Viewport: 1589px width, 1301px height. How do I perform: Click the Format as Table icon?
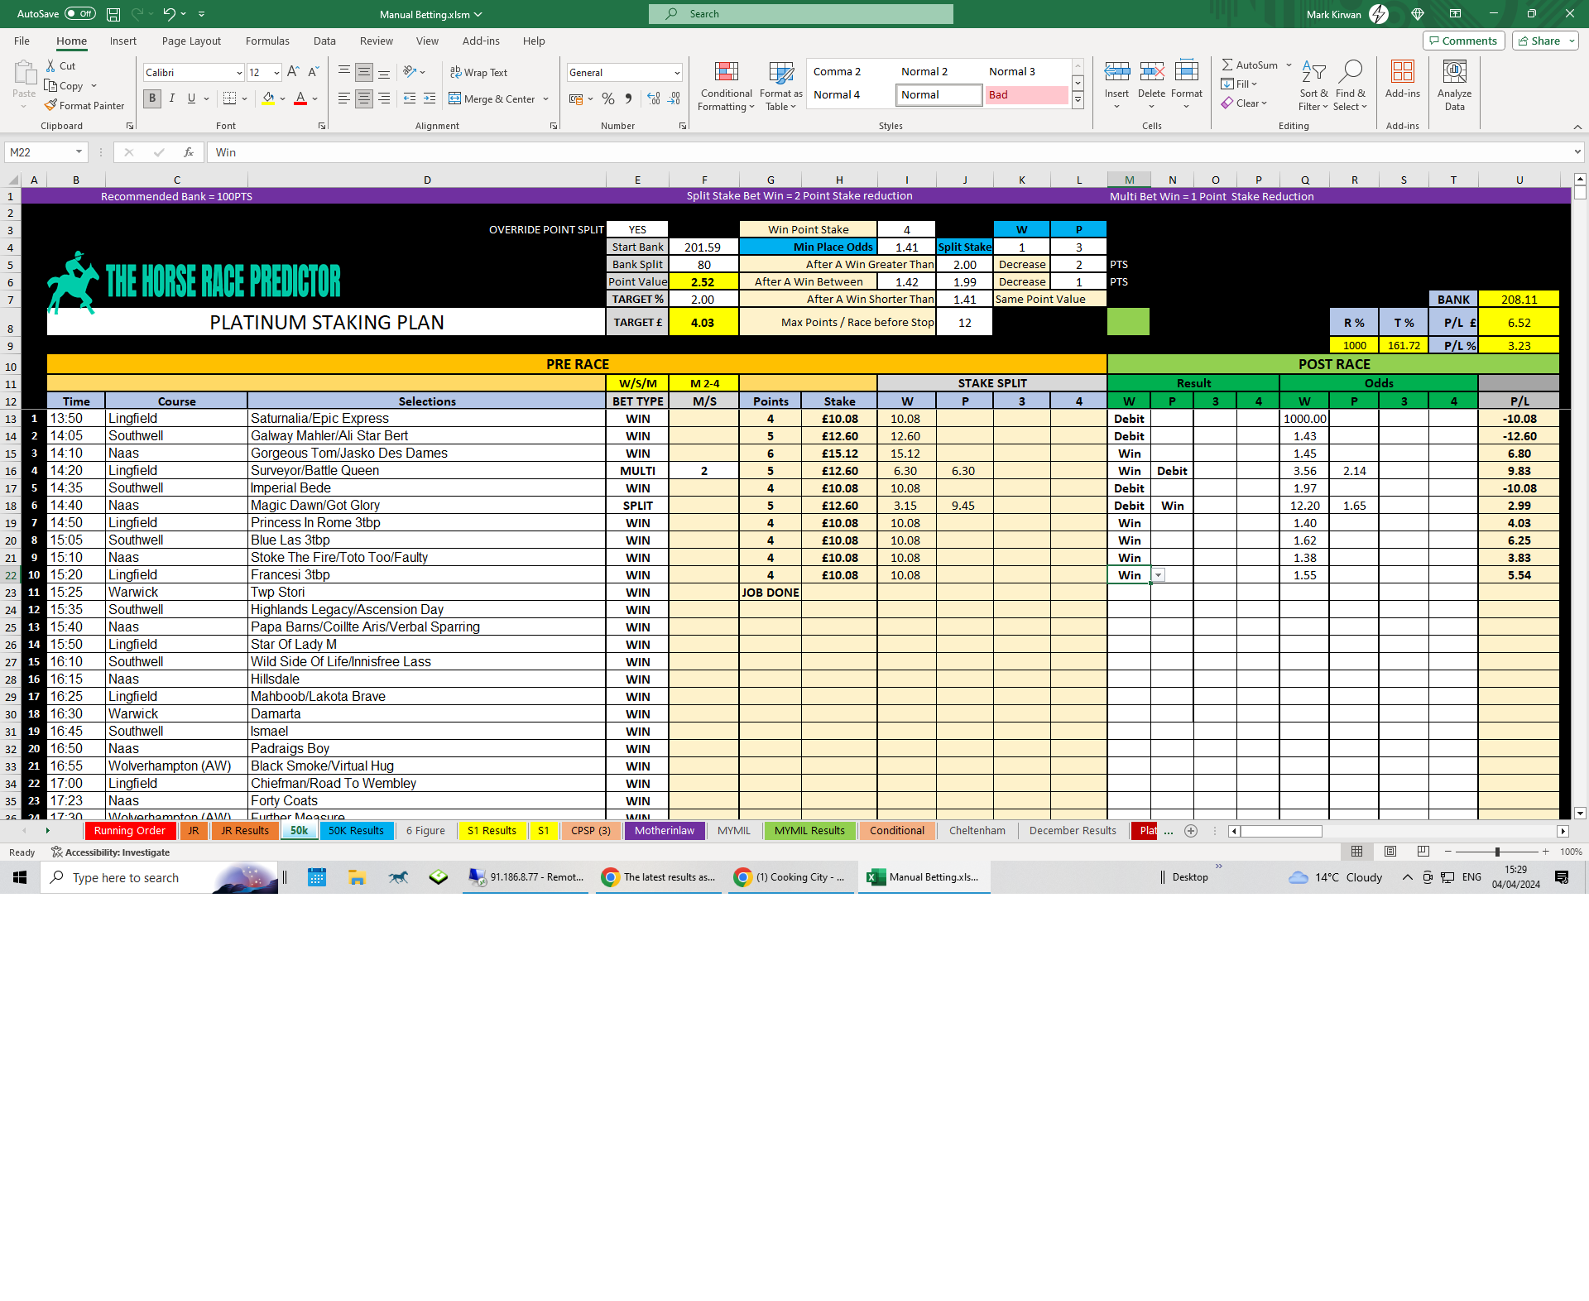[x=780, y=86]
